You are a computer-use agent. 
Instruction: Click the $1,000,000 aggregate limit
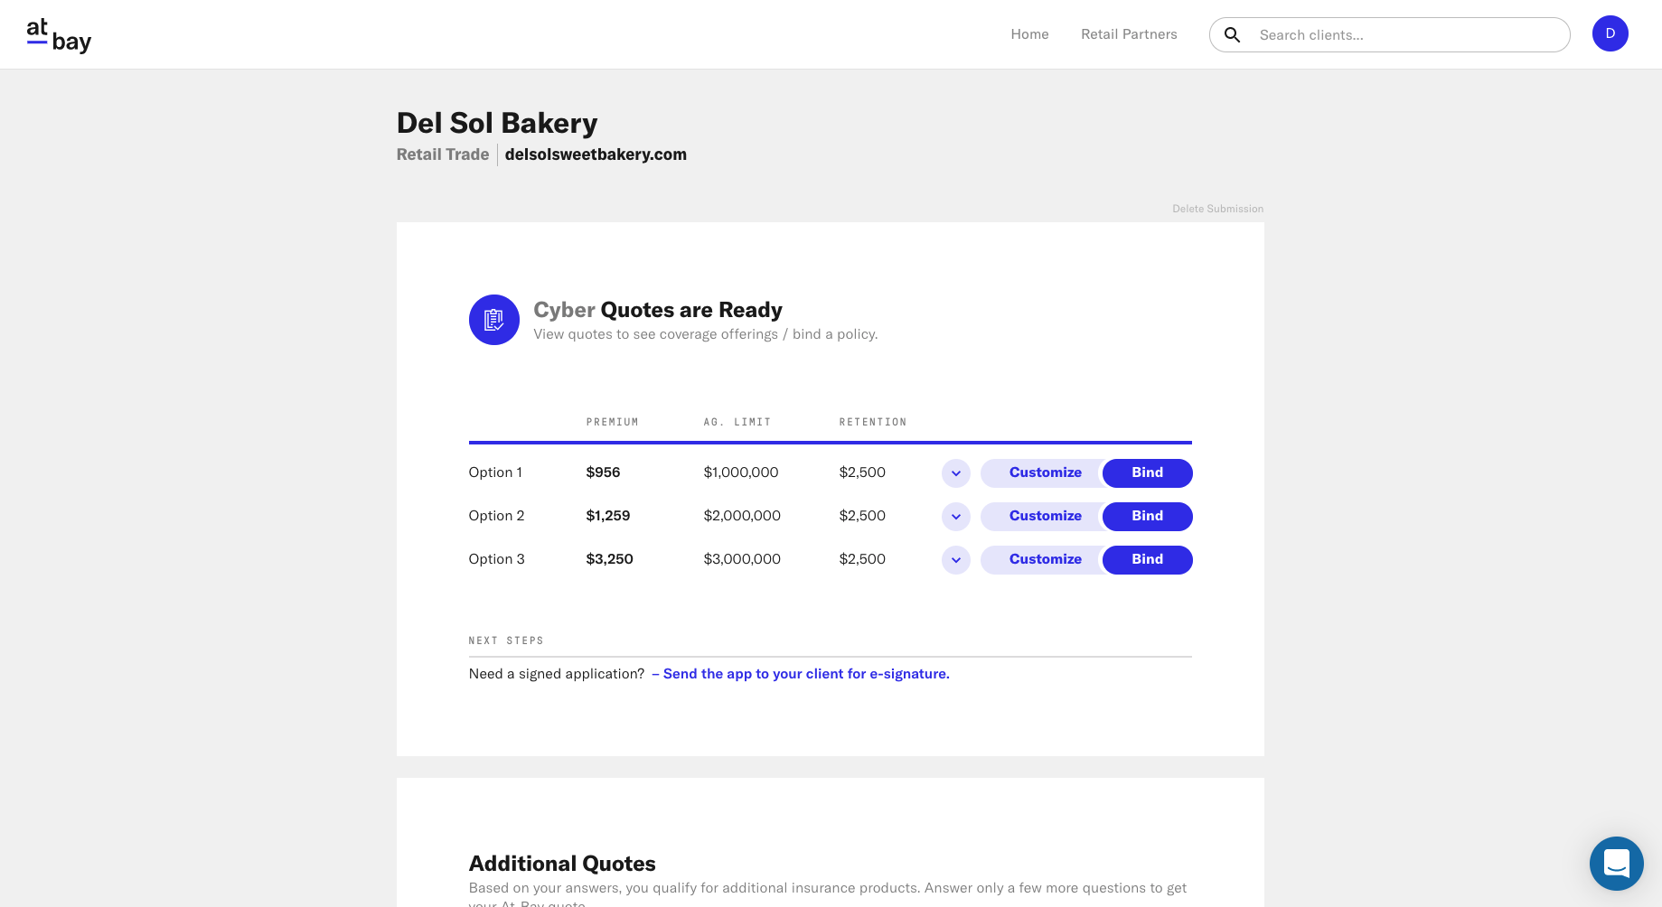[741, 472]
